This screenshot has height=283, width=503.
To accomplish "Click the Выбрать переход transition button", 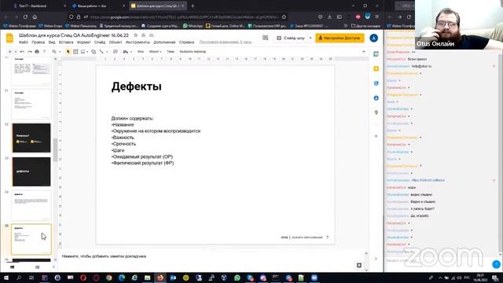I will tap(193, 52).
